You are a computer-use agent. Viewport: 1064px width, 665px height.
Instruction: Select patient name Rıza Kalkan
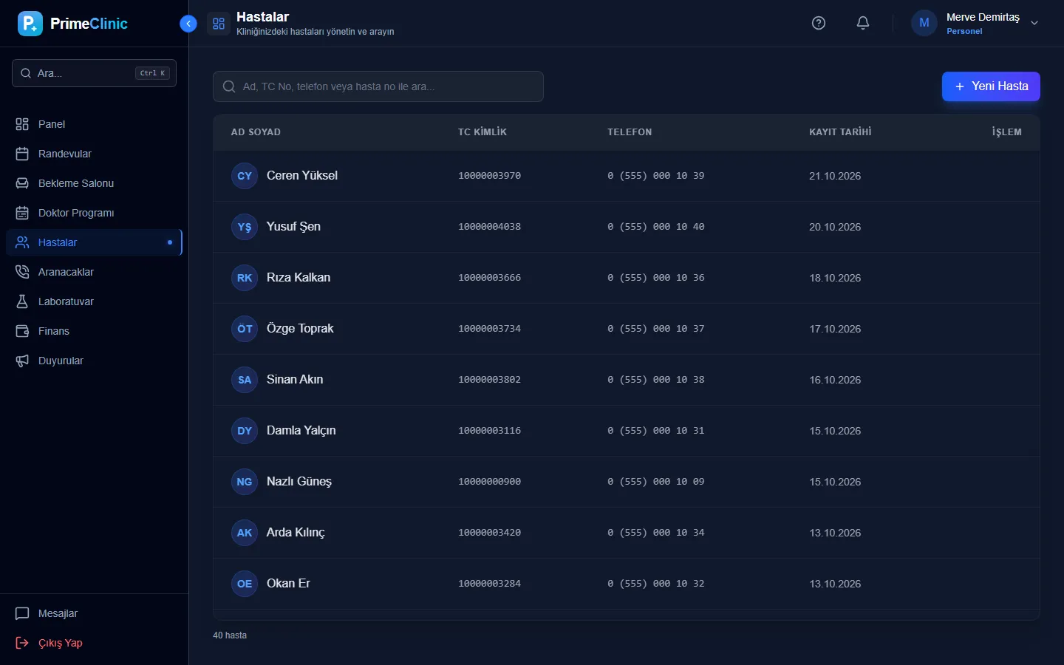tap(299, 278)
